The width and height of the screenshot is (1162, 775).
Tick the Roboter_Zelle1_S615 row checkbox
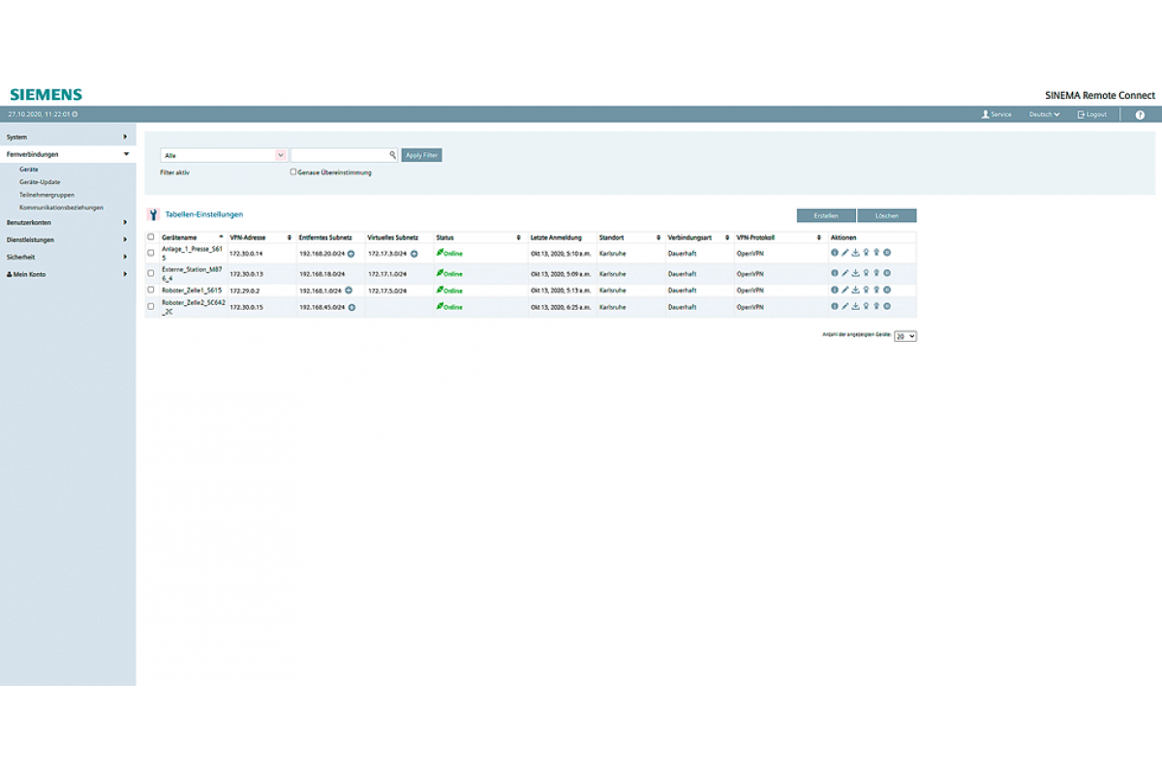(x=151, y=289)
